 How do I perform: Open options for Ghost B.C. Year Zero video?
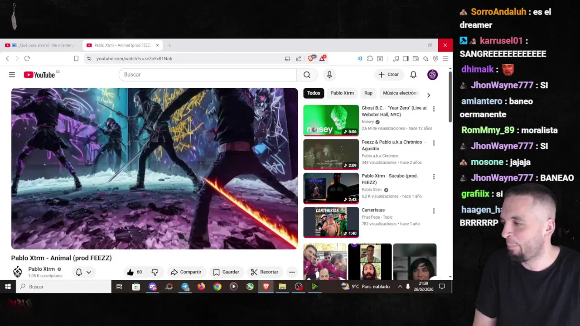coord(434,109)
